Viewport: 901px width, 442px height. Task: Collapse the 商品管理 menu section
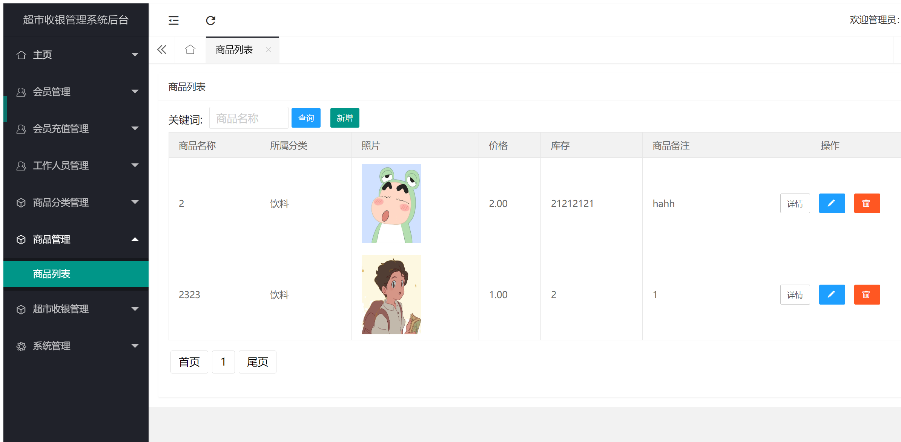(x=51, y=239)
